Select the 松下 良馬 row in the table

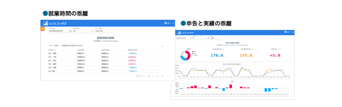click(106, 68)
